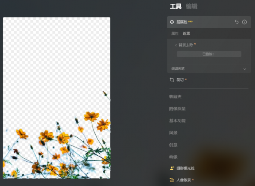Open the 收藏夹 favorites category
Screen dimensions: 255x186
tap(175, 97)
